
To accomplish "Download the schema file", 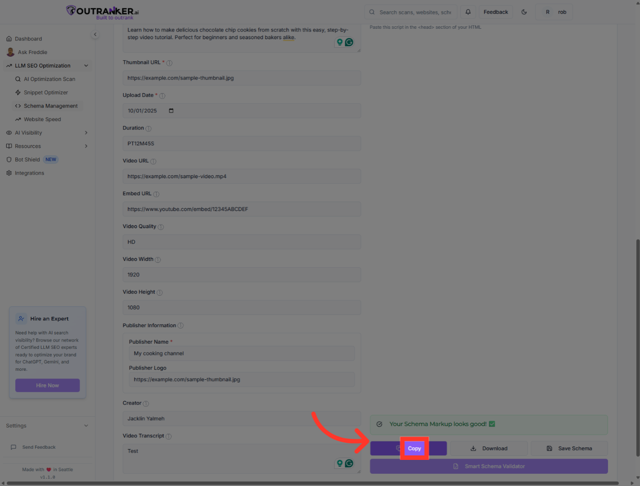I will coord(489,449).
